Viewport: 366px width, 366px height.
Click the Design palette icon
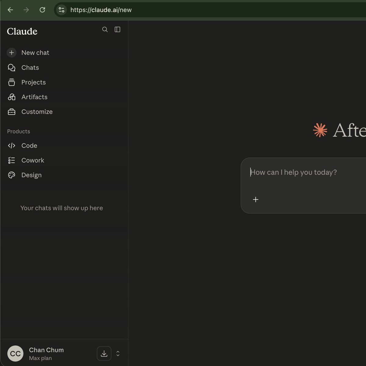pyautogui.click(x=12, y=175)
